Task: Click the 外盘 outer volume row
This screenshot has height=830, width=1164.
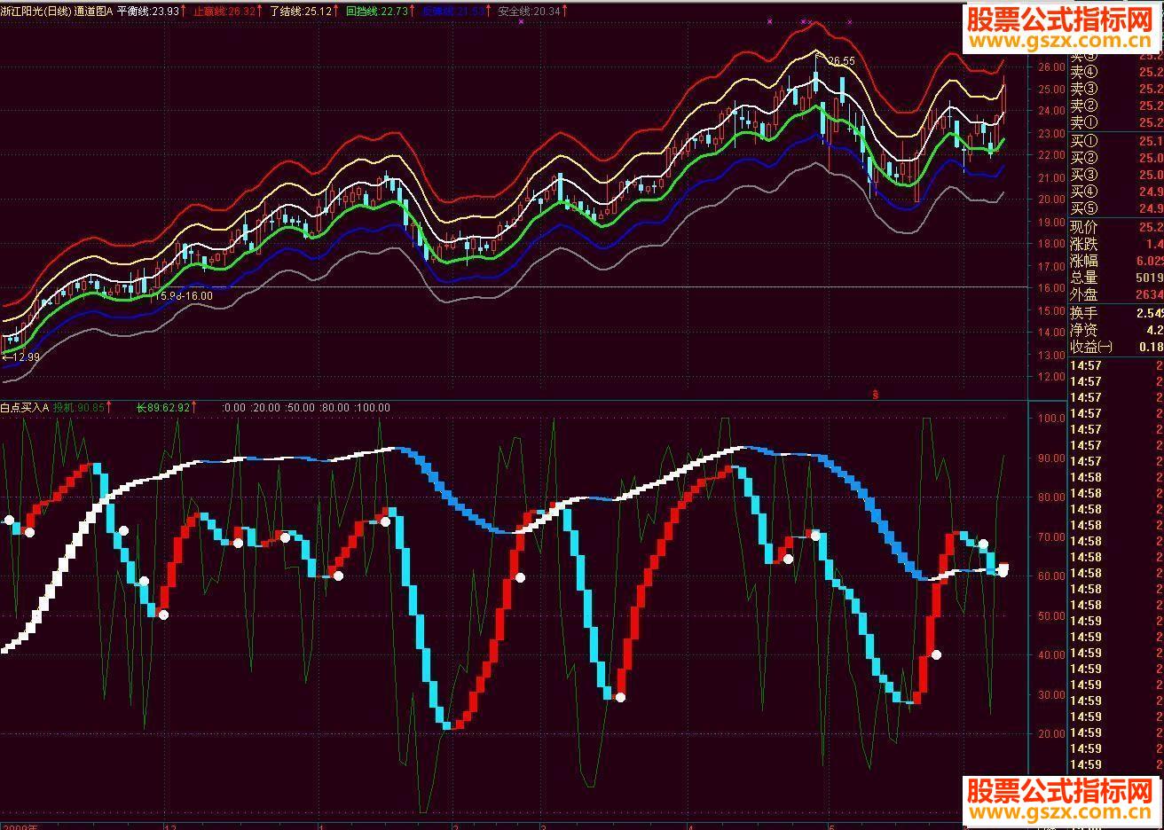Action: tap(1116, 294)
